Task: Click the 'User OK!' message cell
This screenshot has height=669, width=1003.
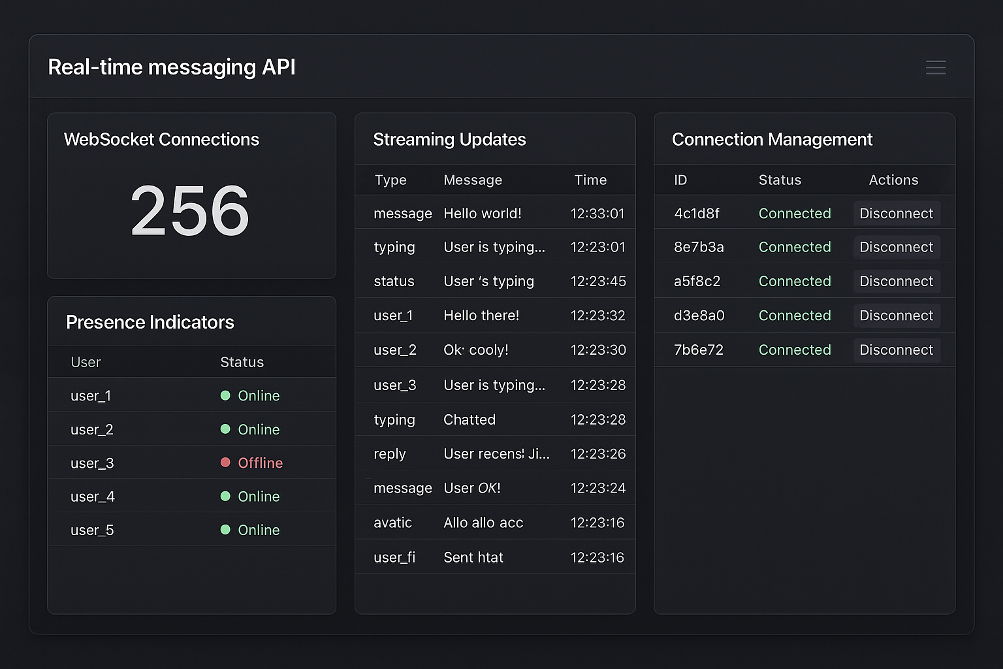Action: 472,488
